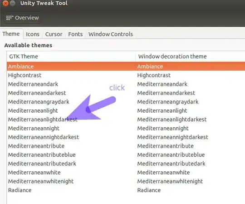This screenshot has height=204, width=245.
Task: Choose Mediterraneantribute in Window decoration column
Action: (165, 146)
